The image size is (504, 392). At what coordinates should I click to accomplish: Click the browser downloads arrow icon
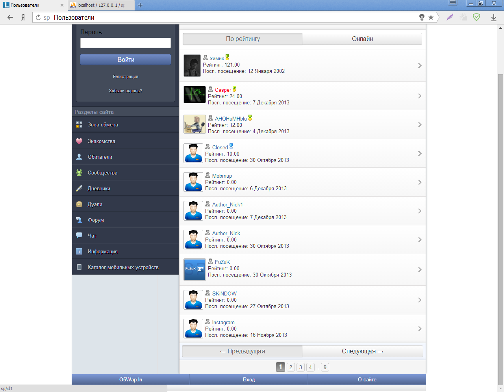coord(493,17)
